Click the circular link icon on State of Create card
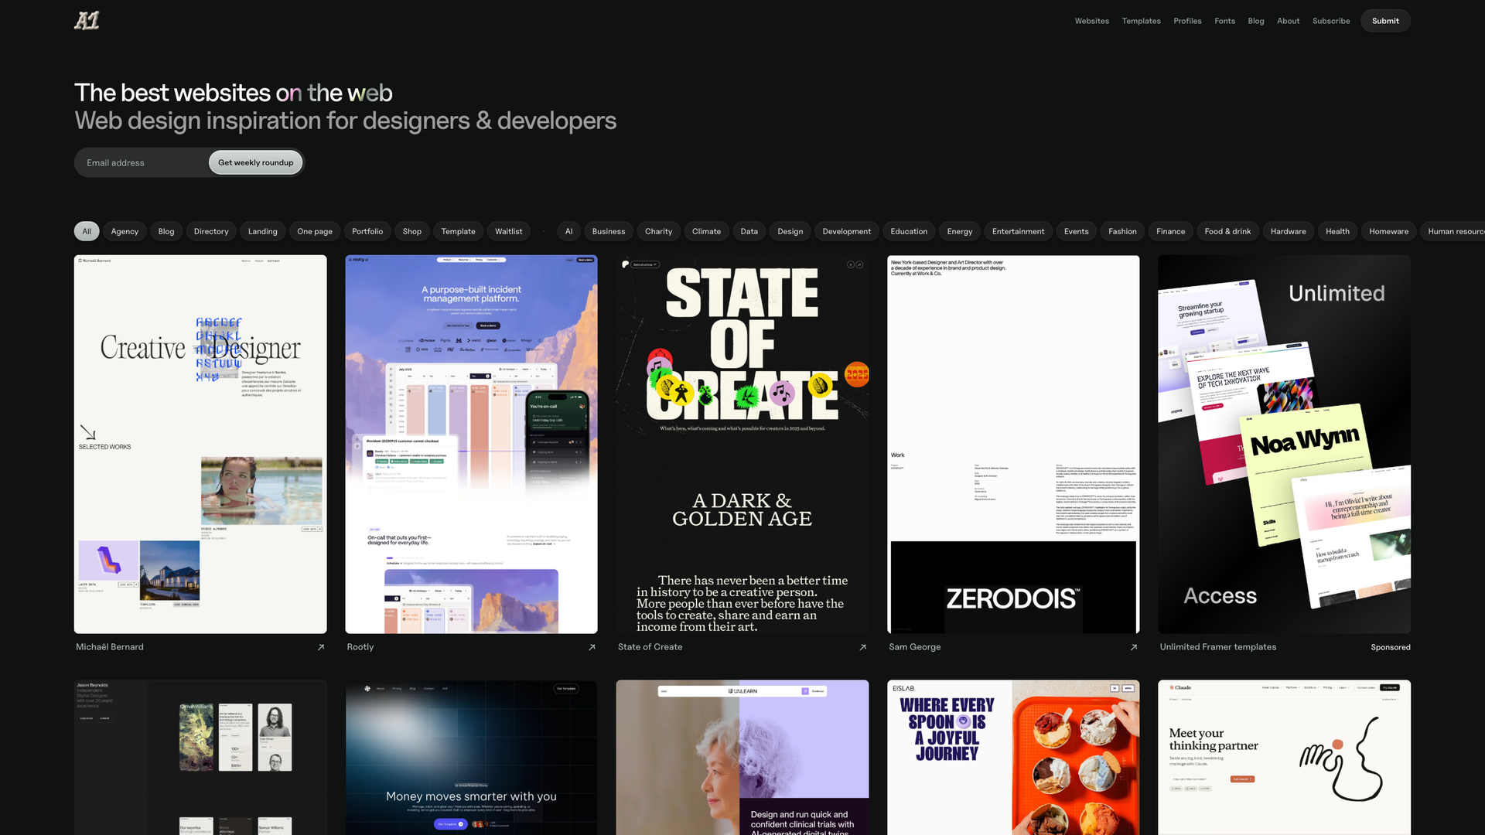This screenshot has height=835, width=1485. click(860, 264)
